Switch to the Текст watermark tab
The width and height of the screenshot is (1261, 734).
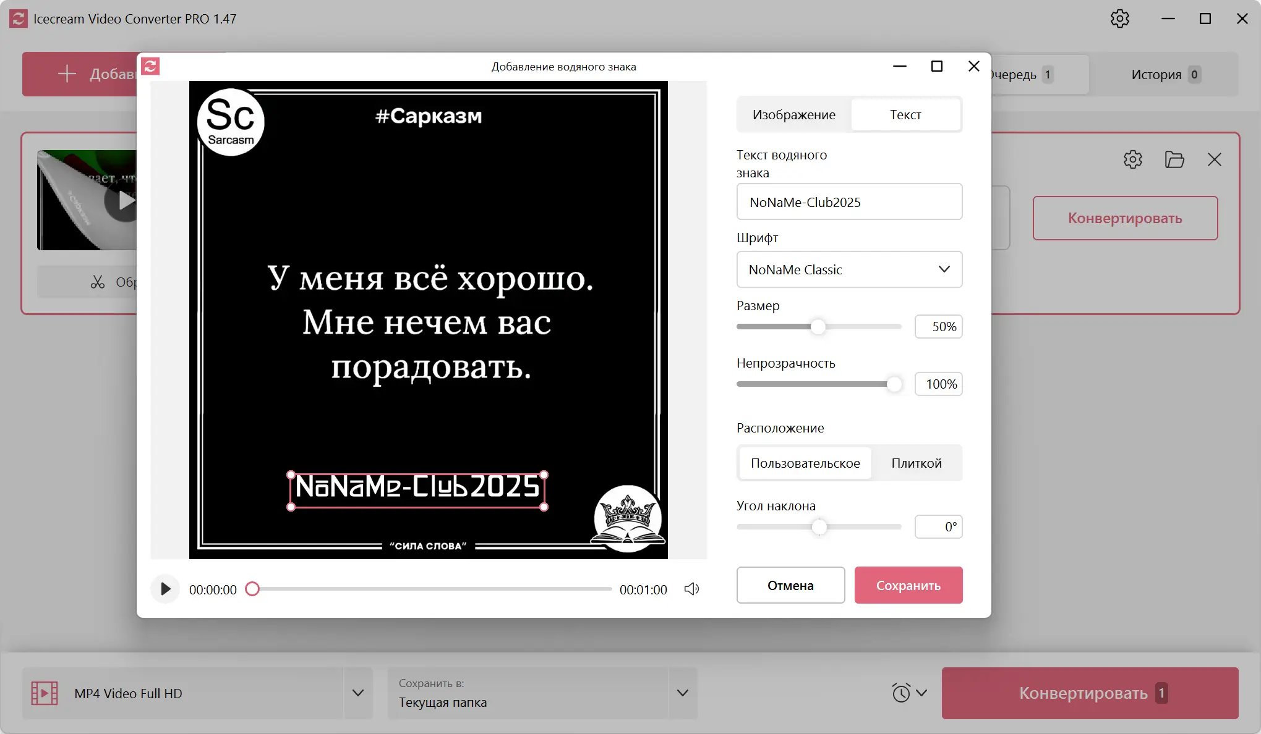coord(905,115)
